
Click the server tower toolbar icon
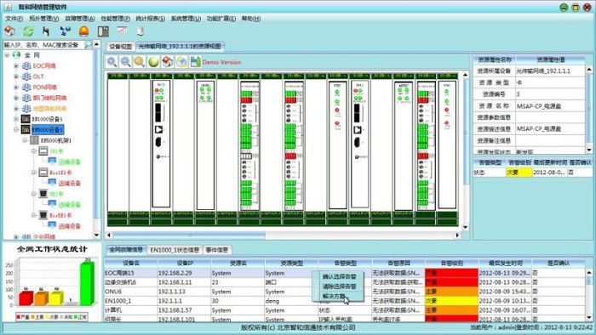click(140, 31)
